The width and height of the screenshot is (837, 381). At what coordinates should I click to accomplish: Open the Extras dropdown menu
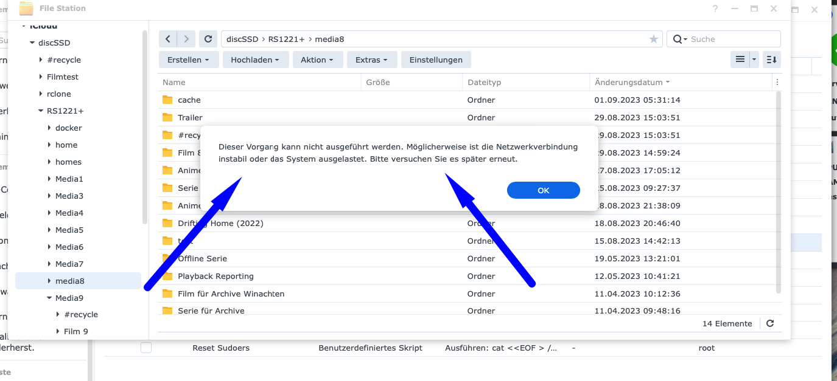tap(372, 60)
